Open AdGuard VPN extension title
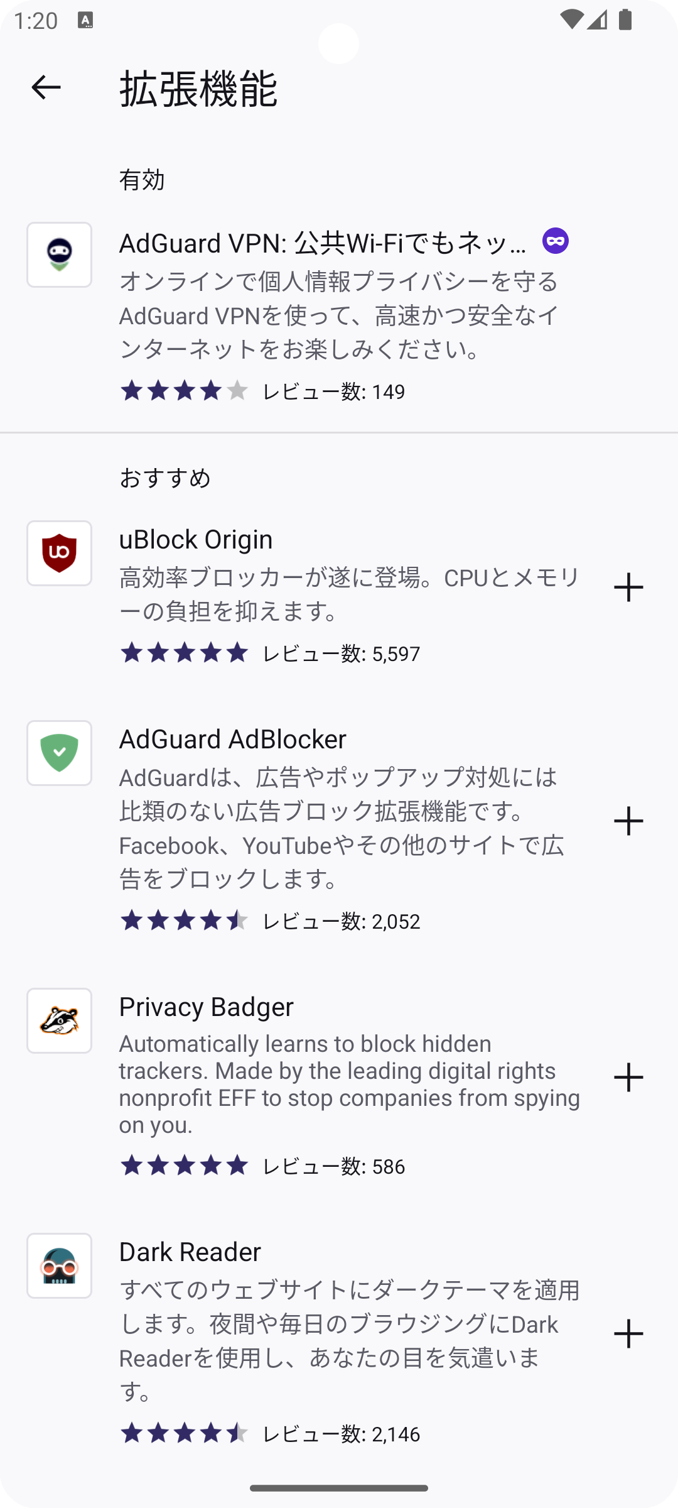 [323, 243]
